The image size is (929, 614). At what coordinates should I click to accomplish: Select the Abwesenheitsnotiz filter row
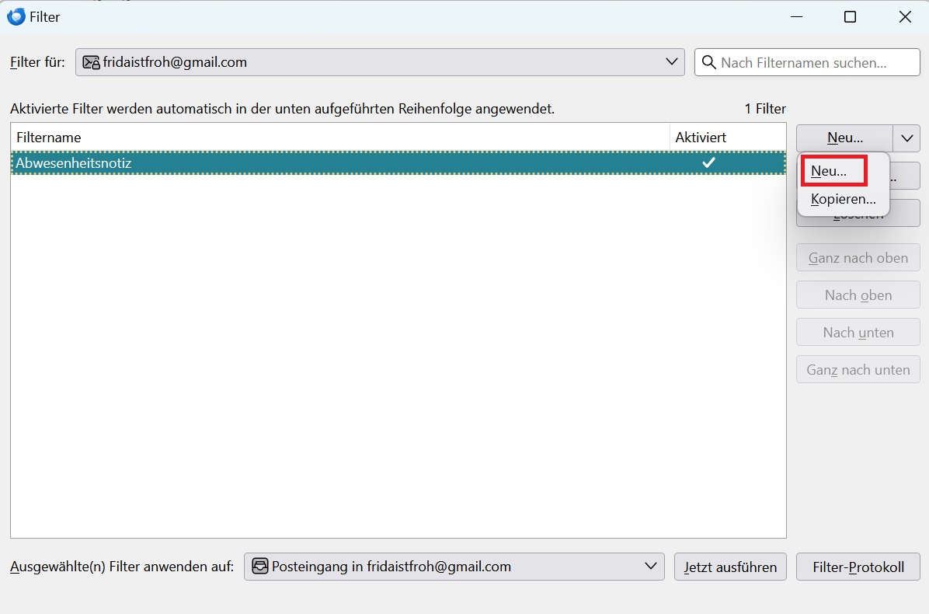point(311,163)
